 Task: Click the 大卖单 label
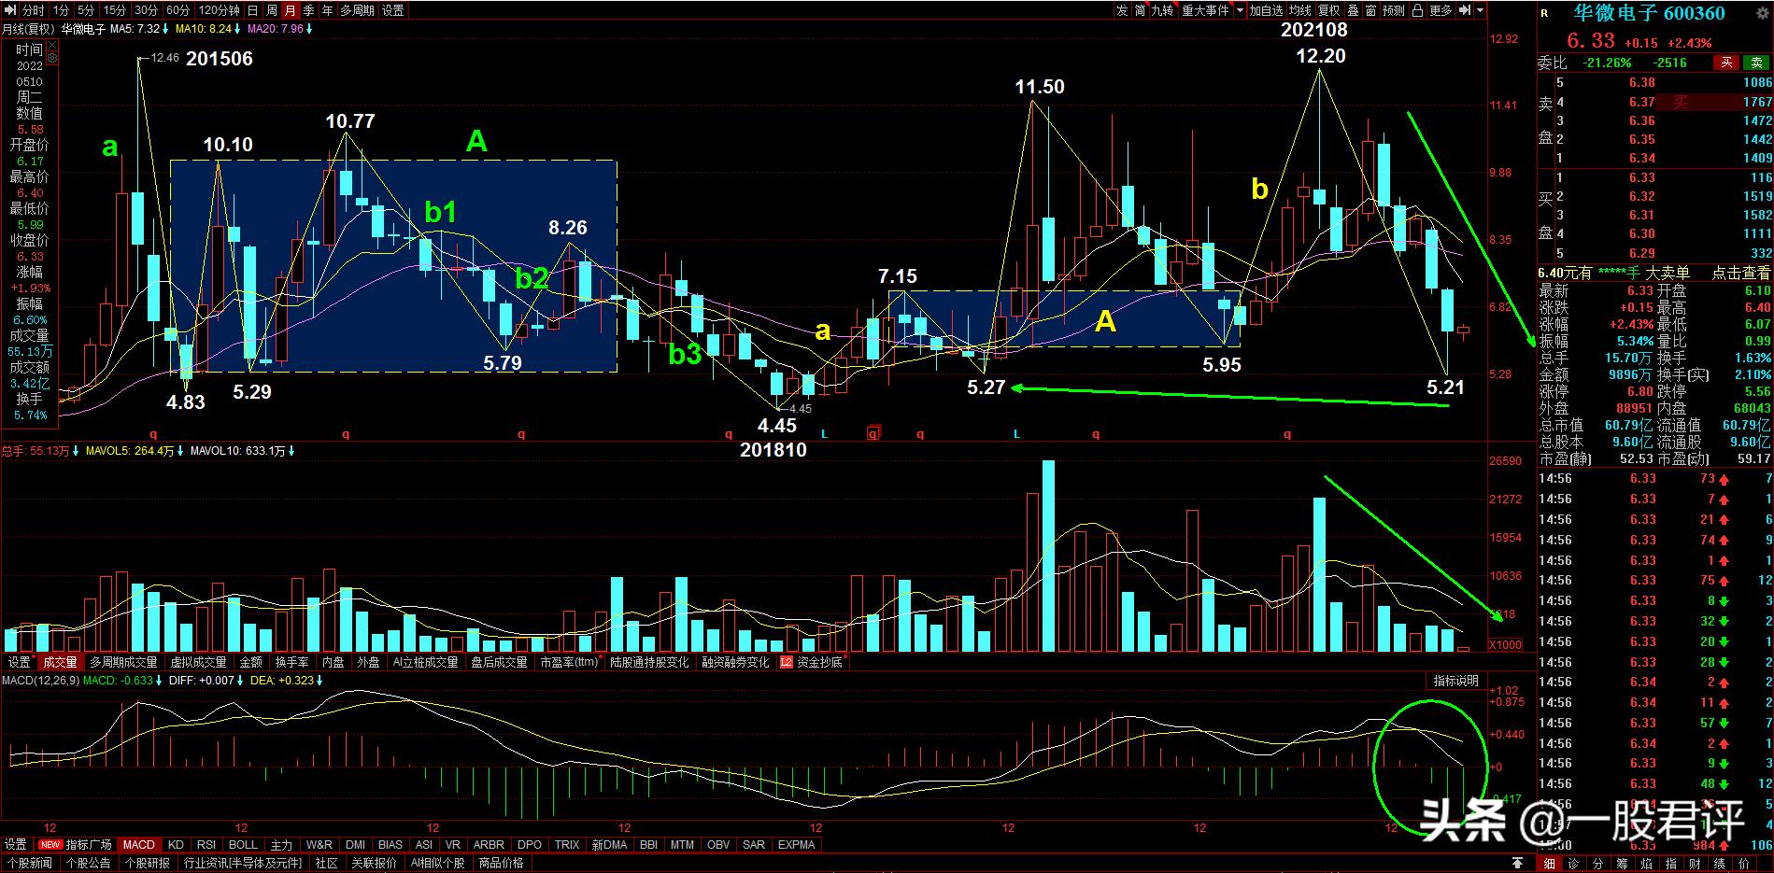point(1668,273)
